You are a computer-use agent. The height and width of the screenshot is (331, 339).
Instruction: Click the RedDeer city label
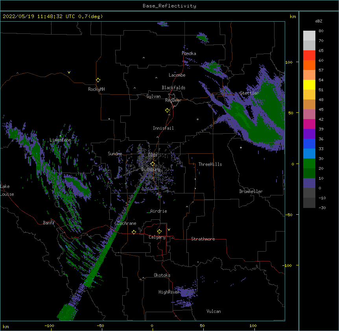click(173, 100)
